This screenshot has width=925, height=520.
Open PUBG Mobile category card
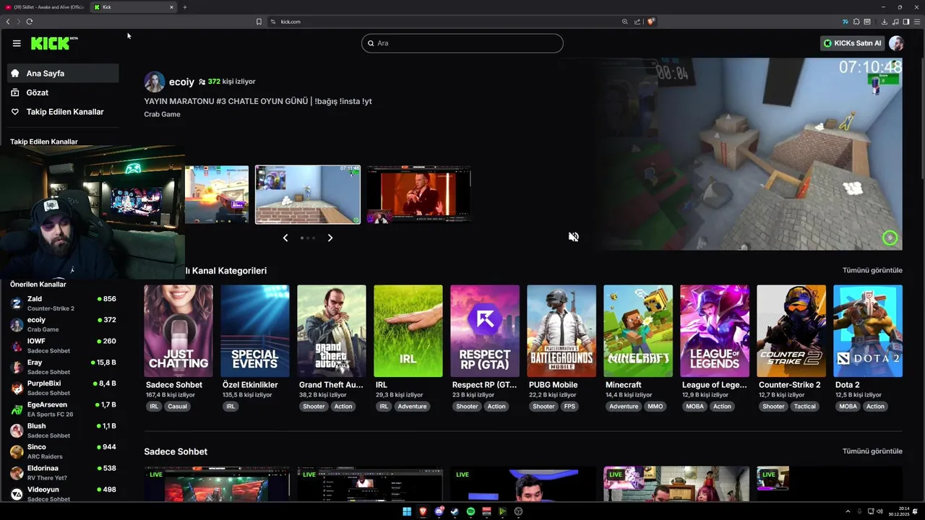click(562, 331)
